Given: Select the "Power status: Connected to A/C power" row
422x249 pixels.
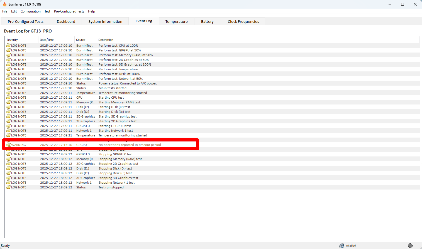Looking at the screenshot, I should (x=128, y=83).
